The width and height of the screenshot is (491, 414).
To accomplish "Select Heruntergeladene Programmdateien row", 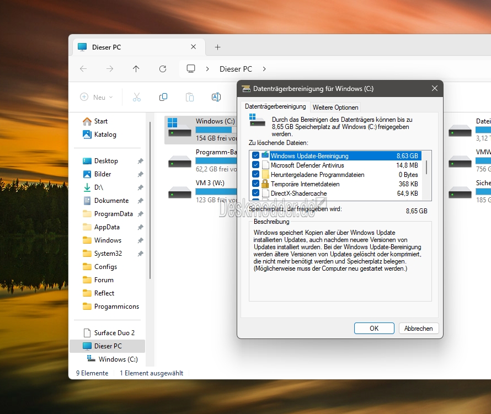I will click(x=335, y=174).
